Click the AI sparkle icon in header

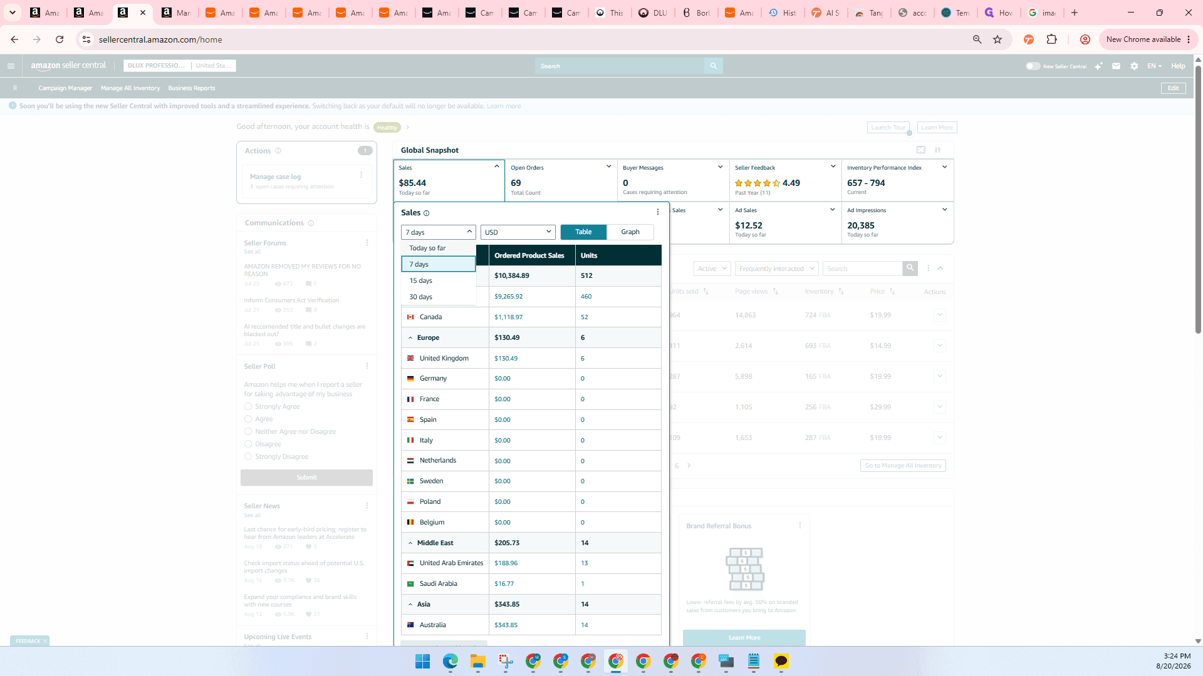(x=1098, y=66)
